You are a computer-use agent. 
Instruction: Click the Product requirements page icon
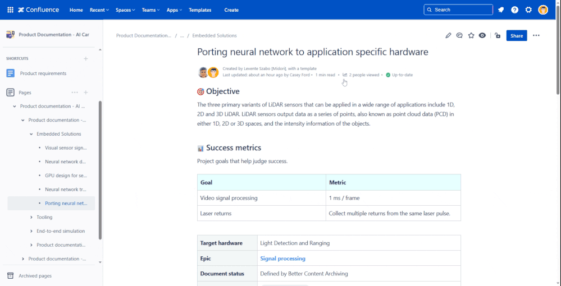(x=10, y=73)
